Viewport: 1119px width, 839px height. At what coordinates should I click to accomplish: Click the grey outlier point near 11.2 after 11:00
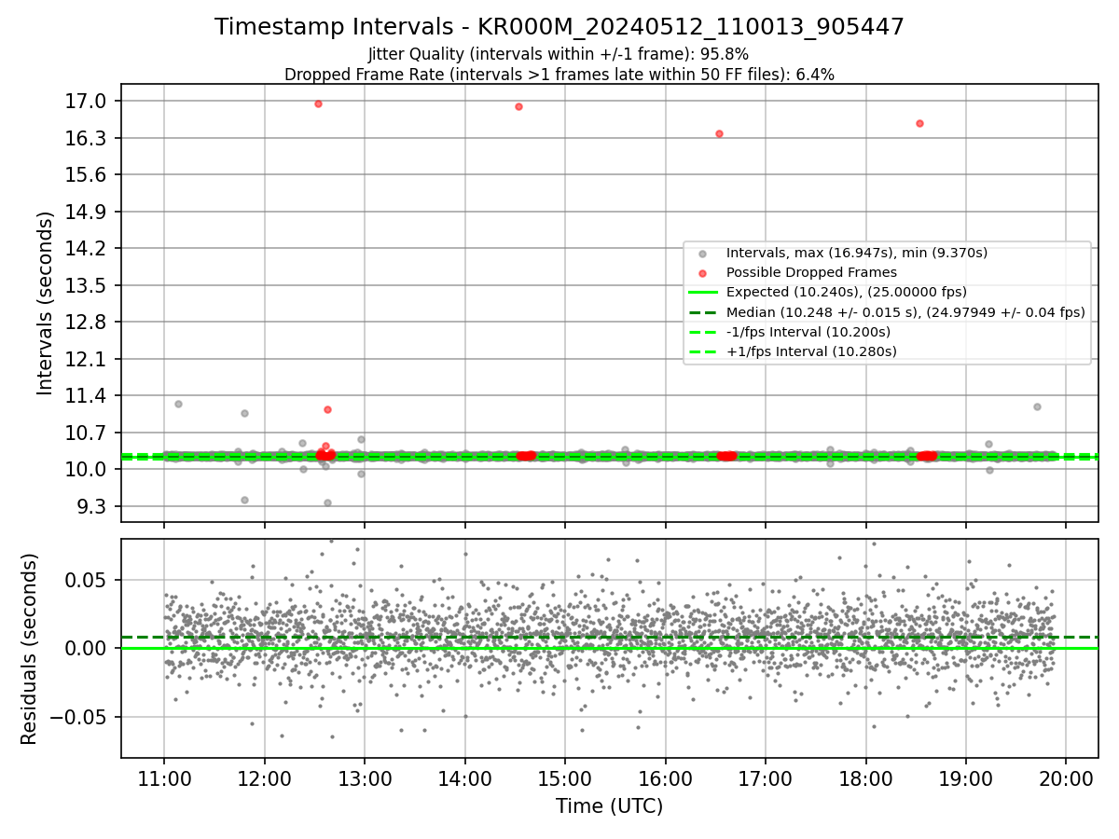click(x=178, y=404)
